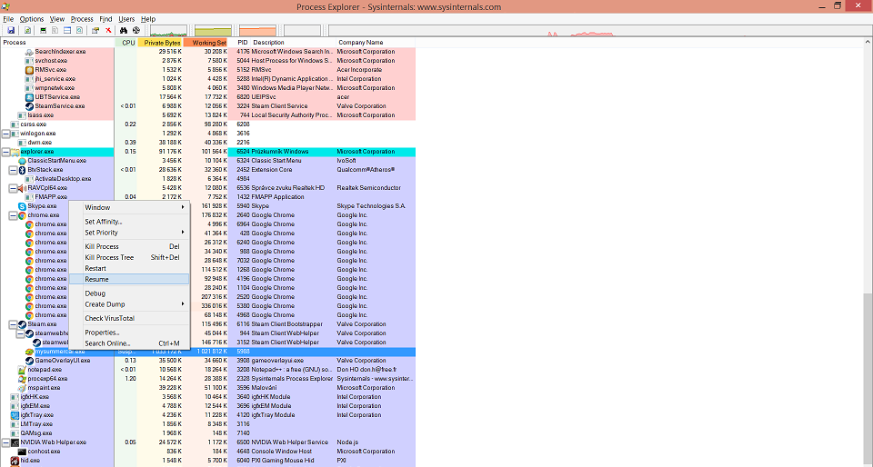The image size is (873, 467).
Task: Click Check VirusTotal in the context menu
Action: pos(129,318)
